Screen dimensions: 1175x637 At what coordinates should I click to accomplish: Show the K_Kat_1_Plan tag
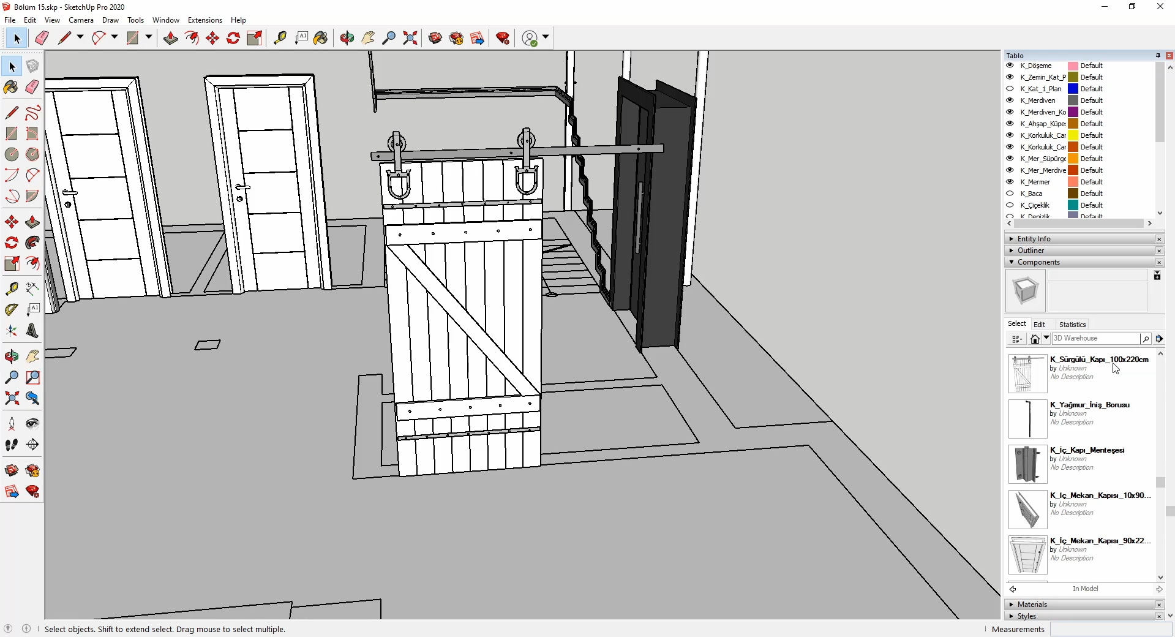tap(1010, 89)
